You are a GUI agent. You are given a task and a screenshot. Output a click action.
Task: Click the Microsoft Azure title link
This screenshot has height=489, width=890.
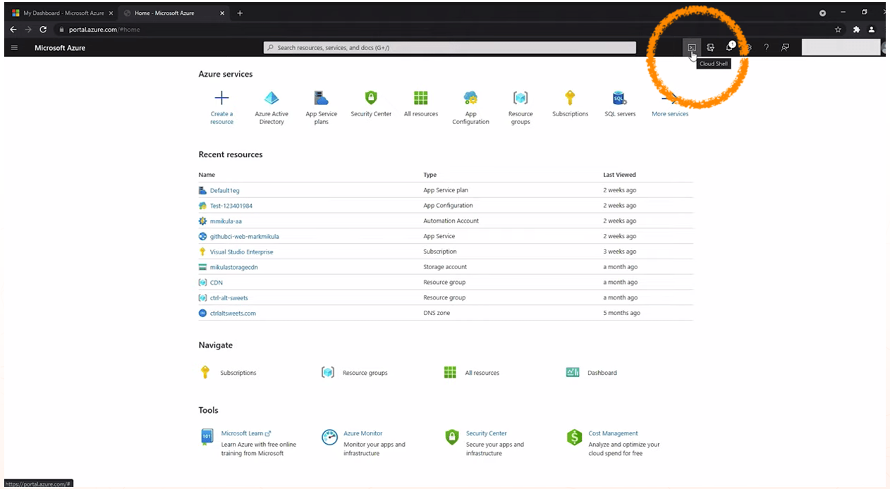click(x=60, y=48)
